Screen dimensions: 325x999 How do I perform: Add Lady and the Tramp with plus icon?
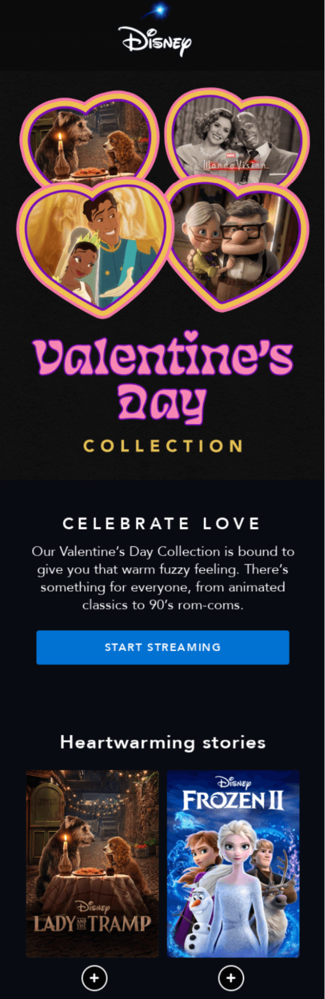click(94, 978)
